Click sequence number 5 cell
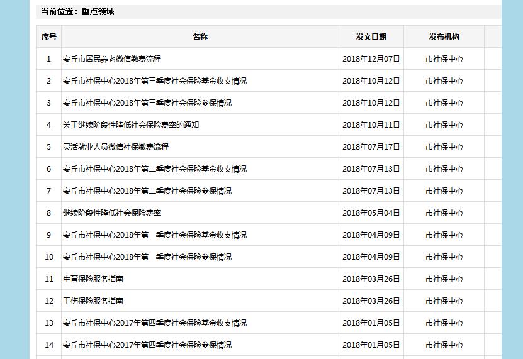This screenshot has height=359, width=523. coord(48,147)
